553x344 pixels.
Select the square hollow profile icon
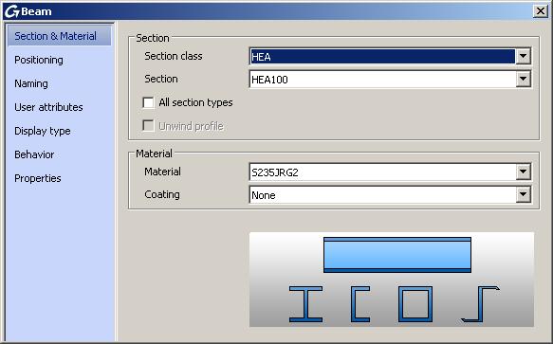415,304
